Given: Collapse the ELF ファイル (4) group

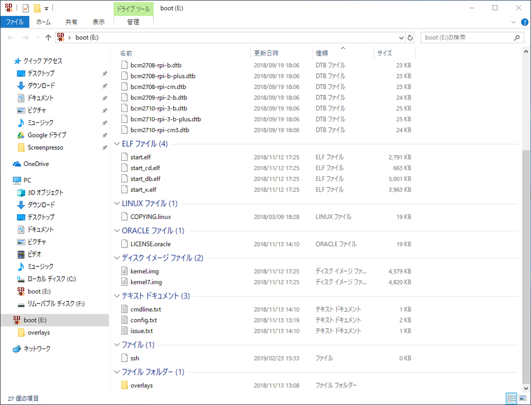Looking at the screenshot, I should [117, 144].
